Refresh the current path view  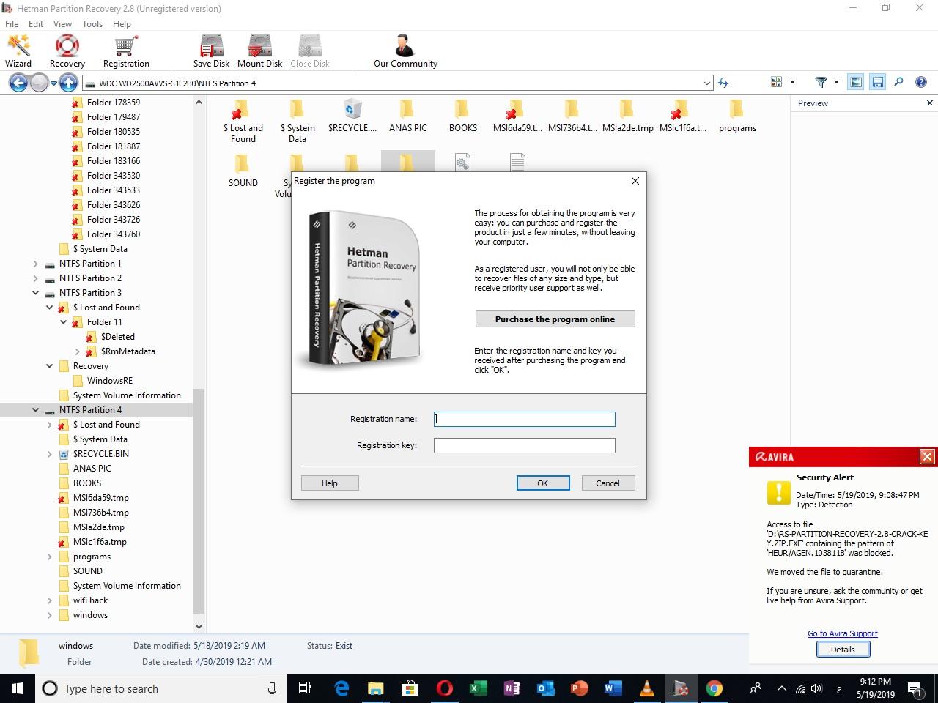[723, 83]
